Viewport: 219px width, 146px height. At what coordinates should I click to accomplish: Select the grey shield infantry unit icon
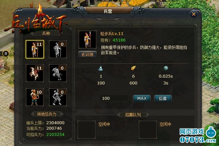point(58,49)
